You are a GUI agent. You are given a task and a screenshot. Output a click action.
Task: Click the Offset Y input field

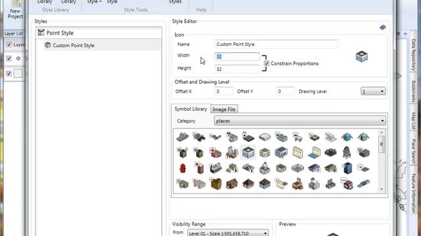point(285,91)
